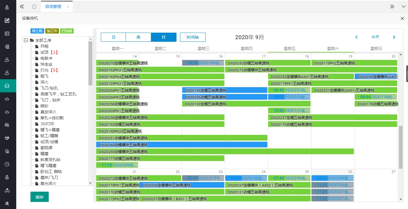Go to next month arrow

pyautogui.click(x=394, y=37)
